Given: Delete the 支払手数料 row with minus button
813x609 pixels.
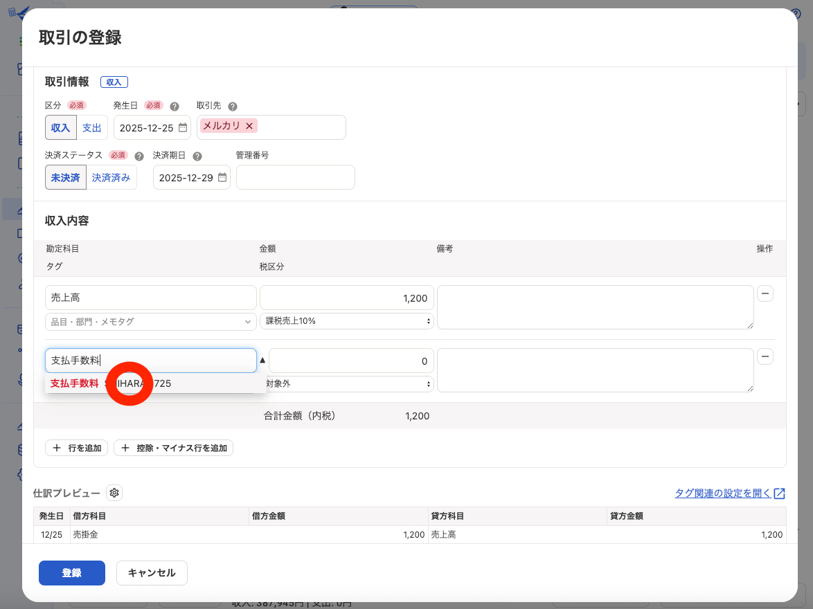Looking at the screenshot, I should [x=765, y=357].
